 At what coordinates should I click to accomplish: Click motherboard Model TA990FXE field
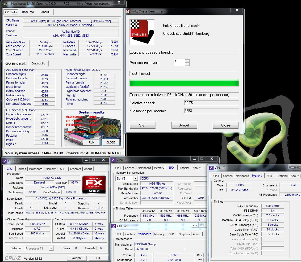click(159, 249)
